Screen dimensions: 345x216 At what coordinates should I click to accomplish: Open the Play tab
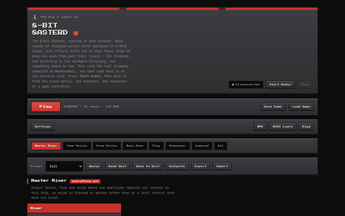point(156,146)
